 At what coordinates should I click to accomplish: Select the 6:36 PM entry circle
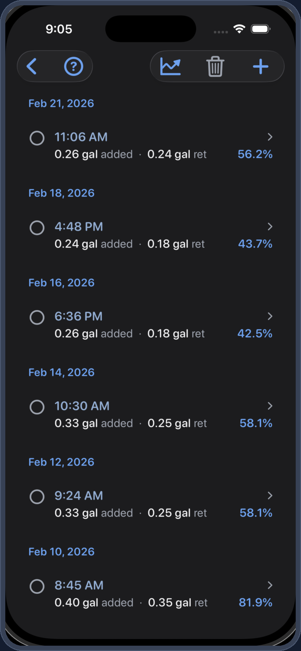point(37,317)
